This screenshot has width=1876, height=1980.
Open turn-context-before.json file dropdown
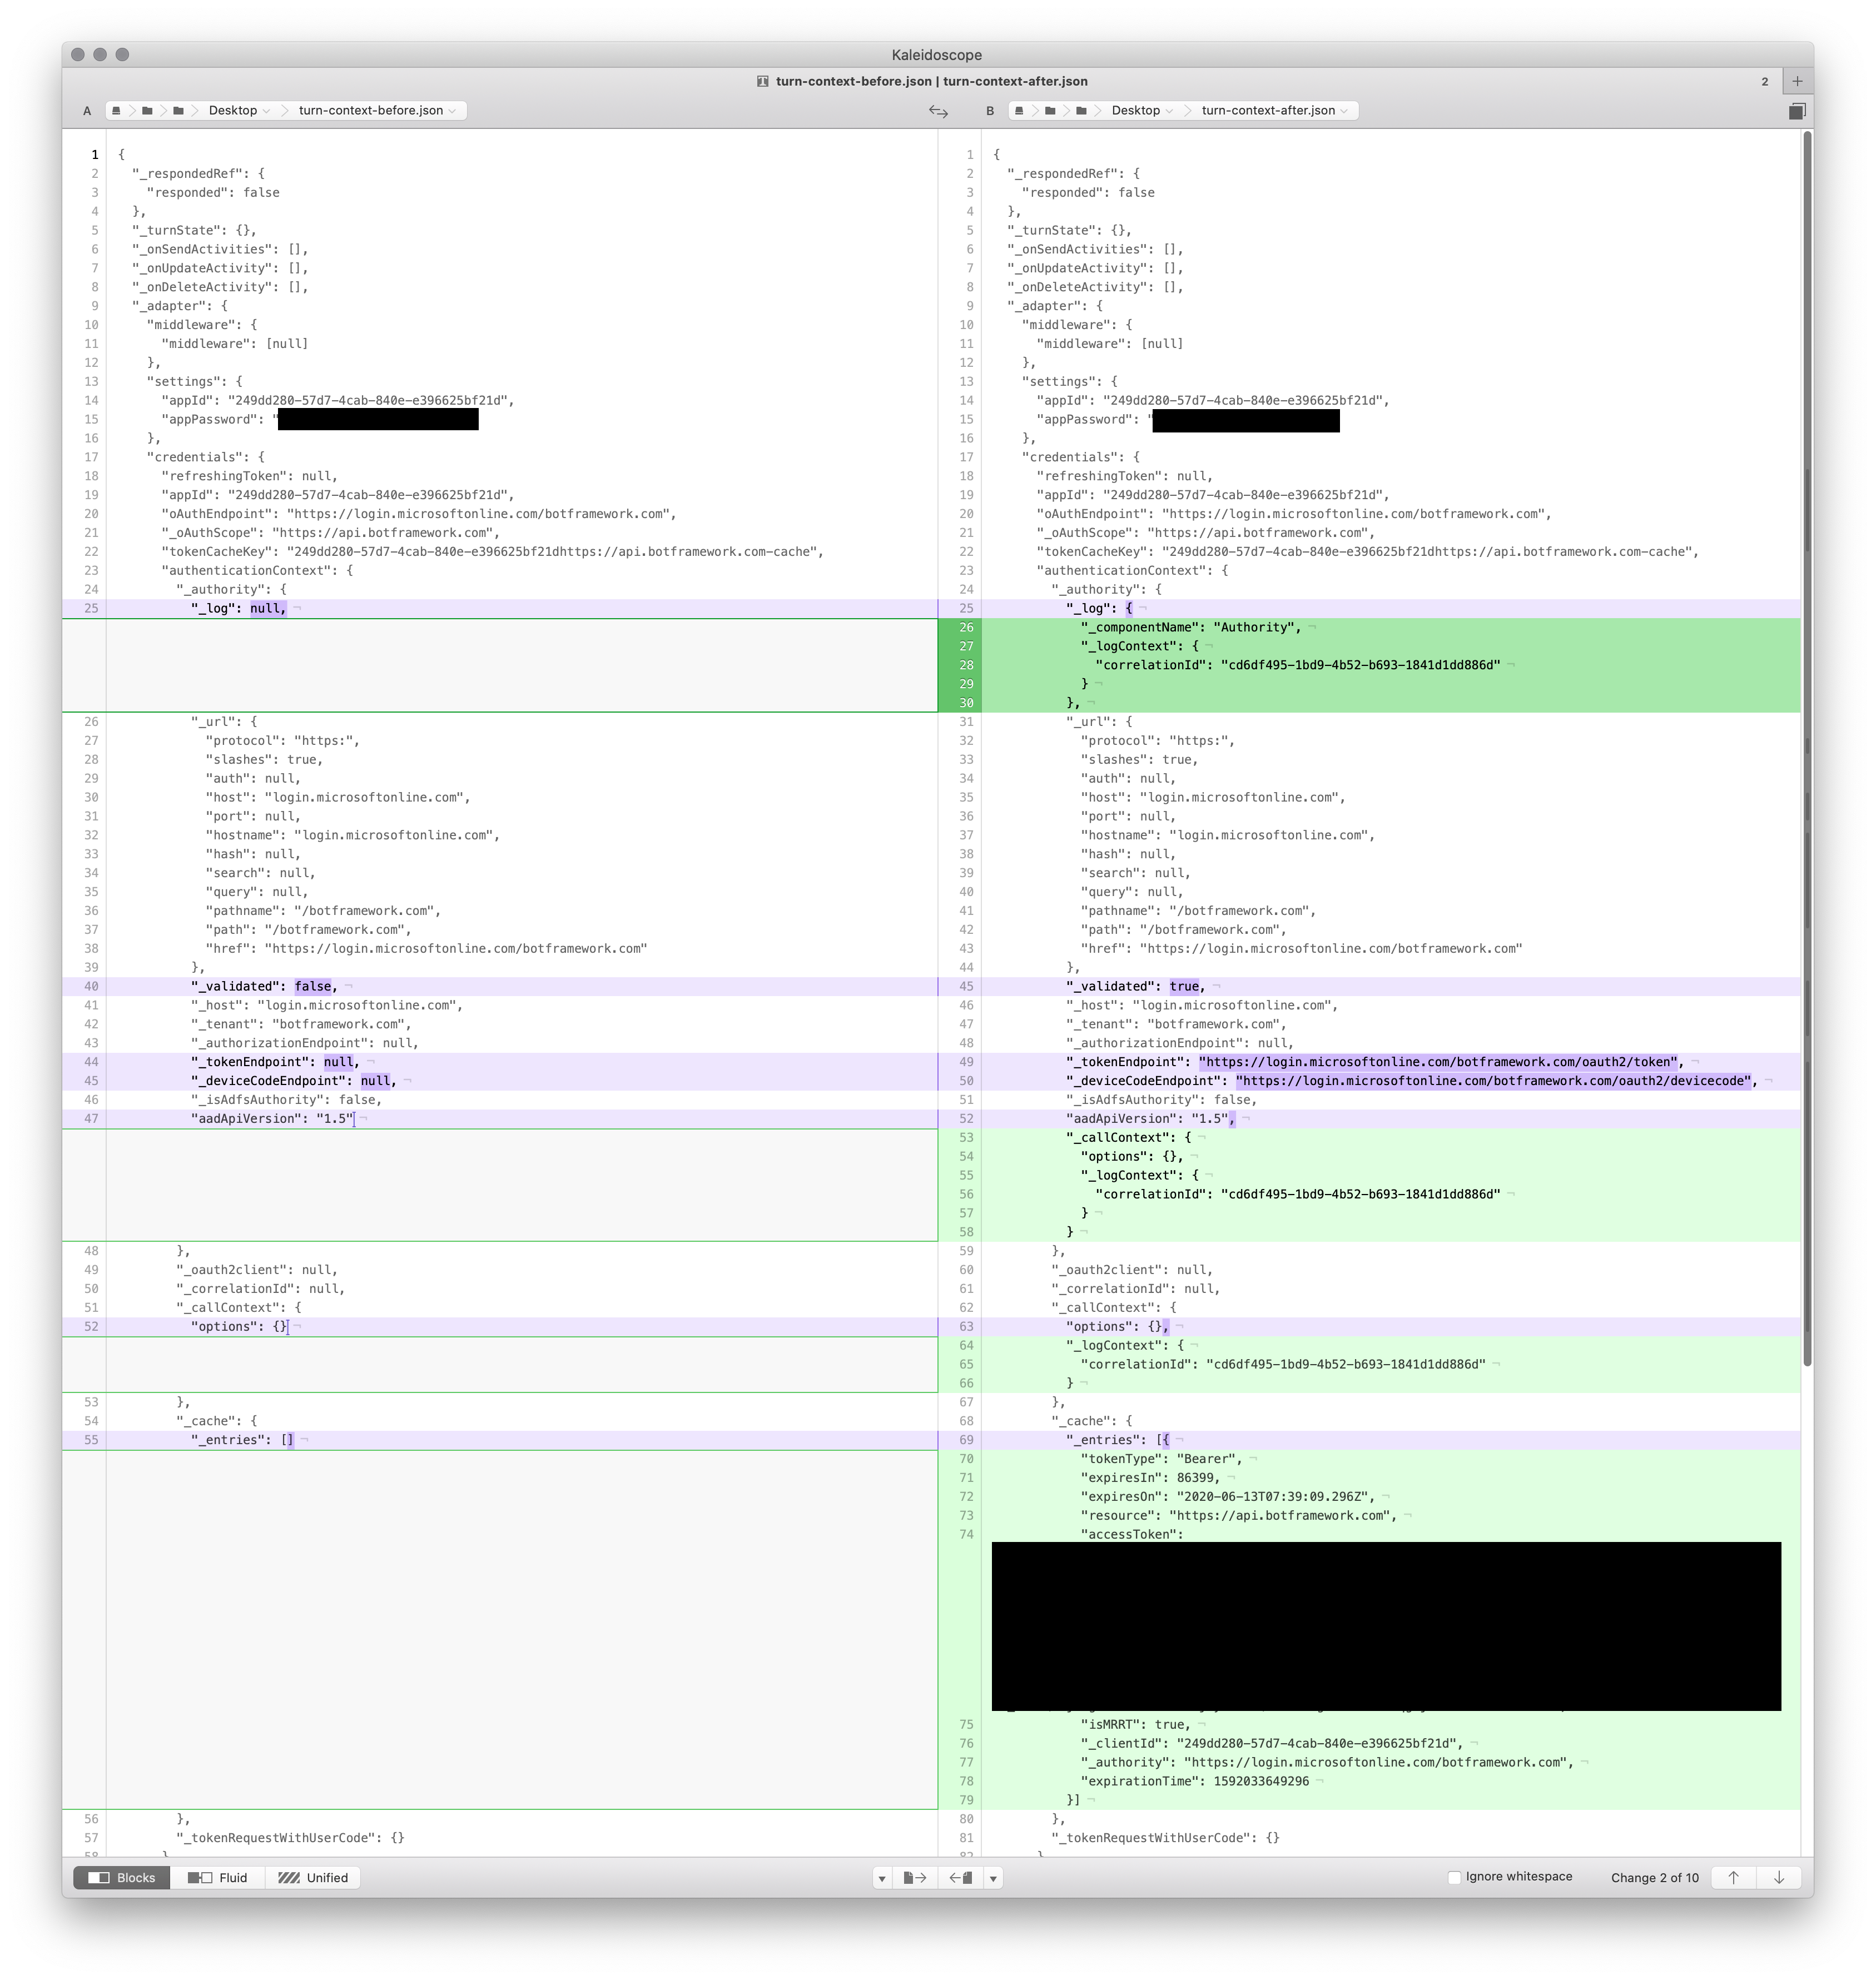pyautogui.click(x=377, y=111)
